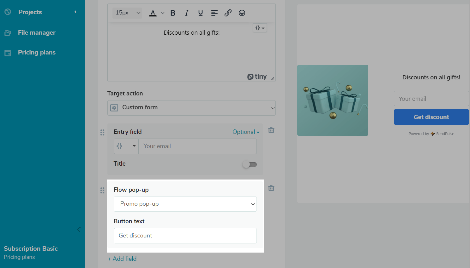Screen dimensions: 470x268
Task: Insert a link via toolbar icon
Action: pyautogui.click(x=228, y=13)
